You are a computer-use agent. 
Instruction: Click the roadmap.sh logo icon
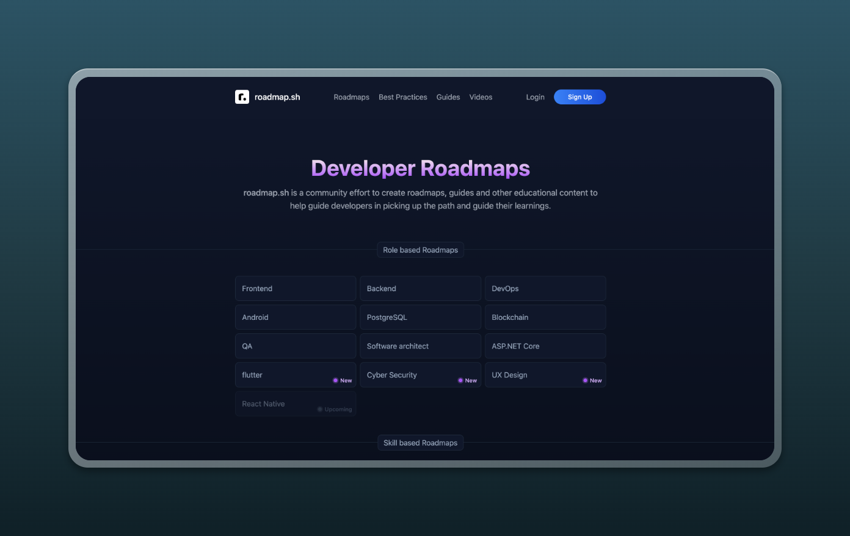pyautogui.click(x=242, y=97)
